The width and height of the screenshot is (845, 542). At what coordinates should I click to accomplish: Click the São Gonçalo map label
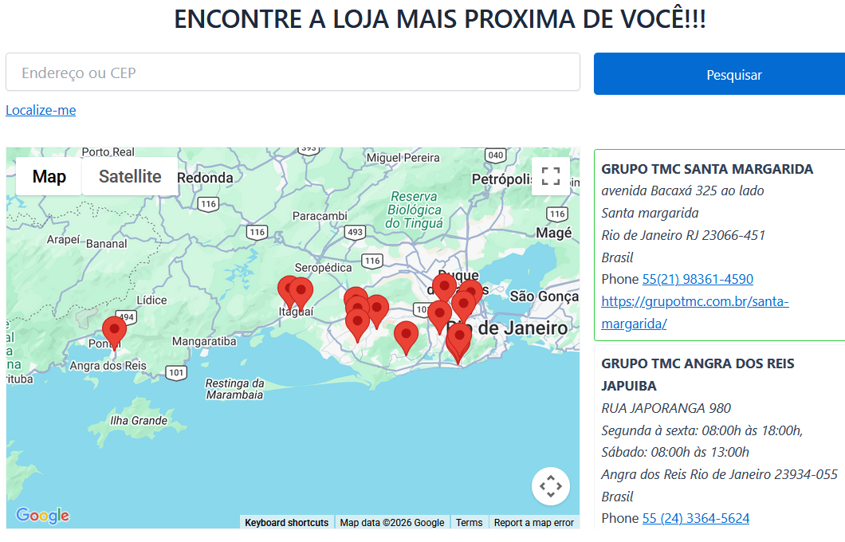tap(544, 297)
